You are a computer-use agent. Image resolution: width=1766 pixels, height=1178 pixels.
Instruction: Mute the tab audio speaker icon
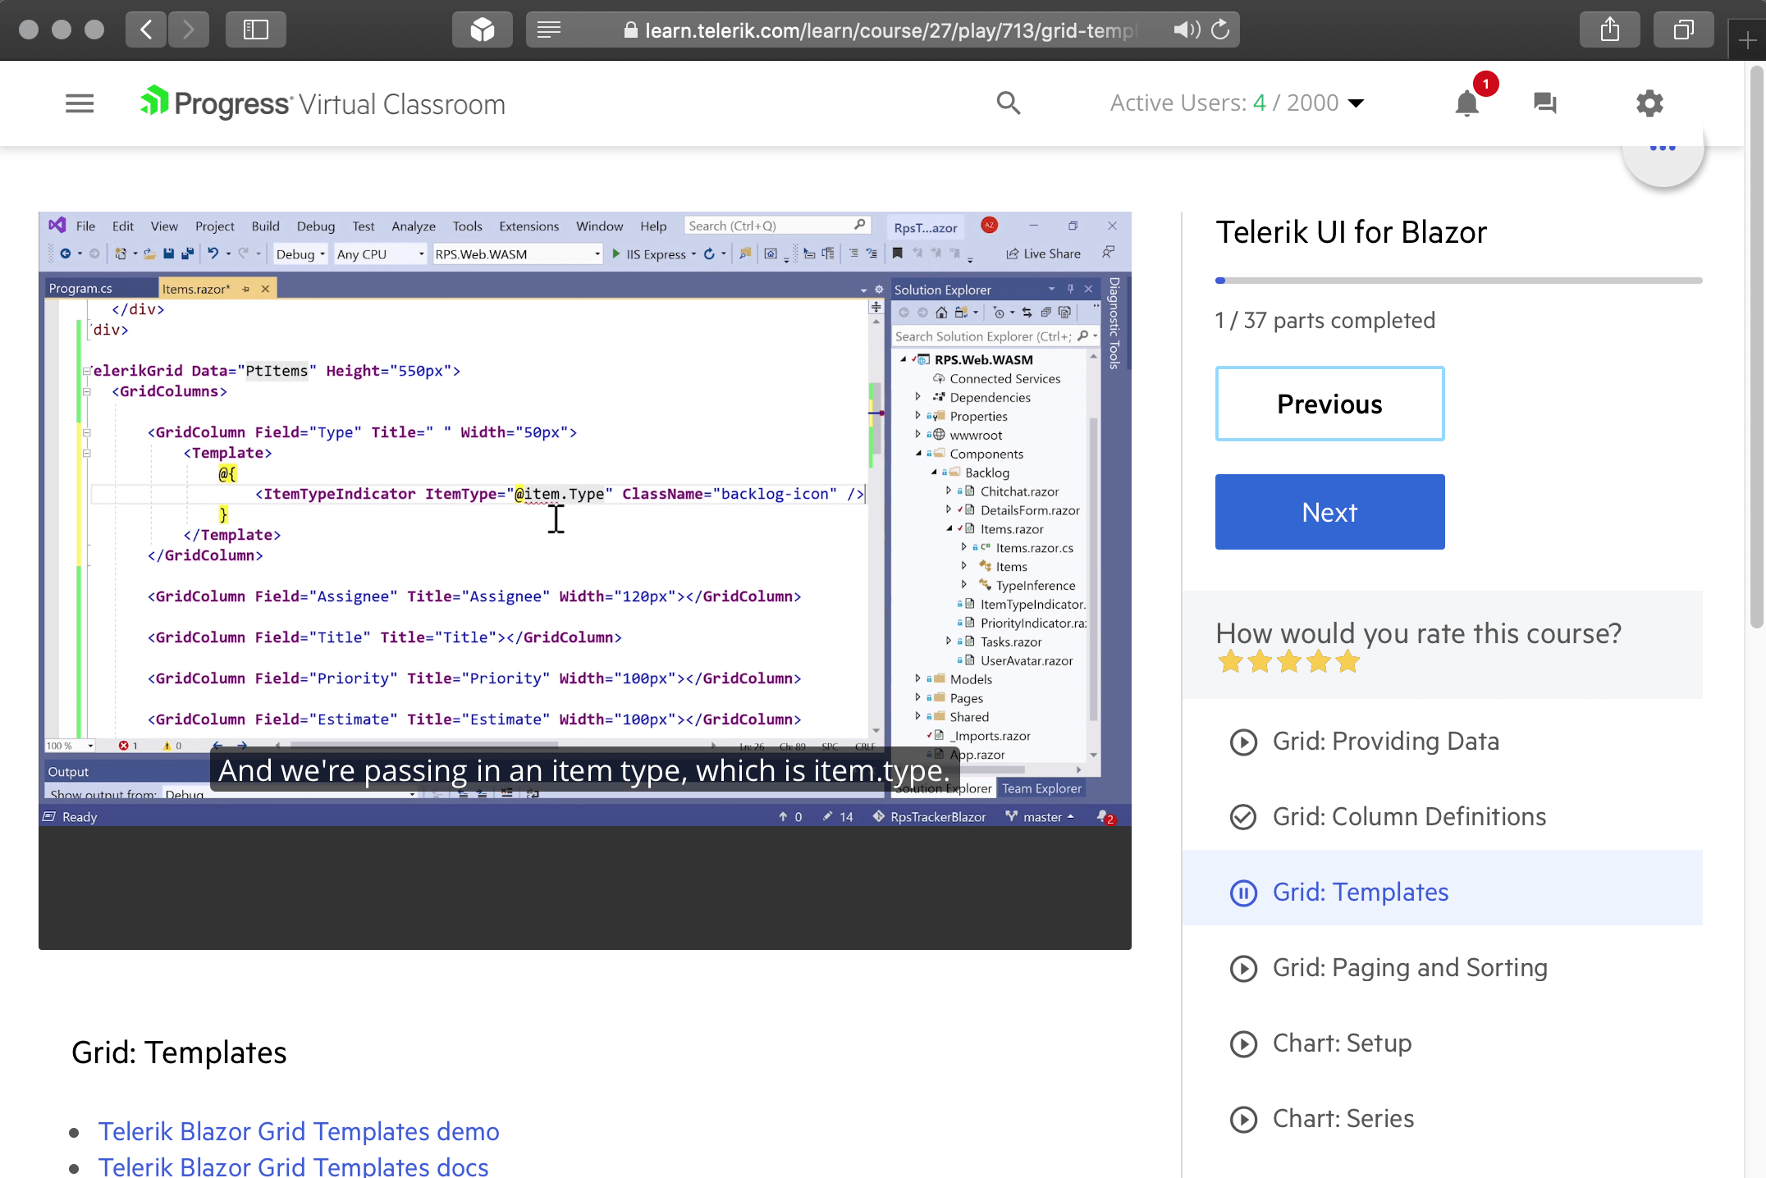pos(1186,30)
